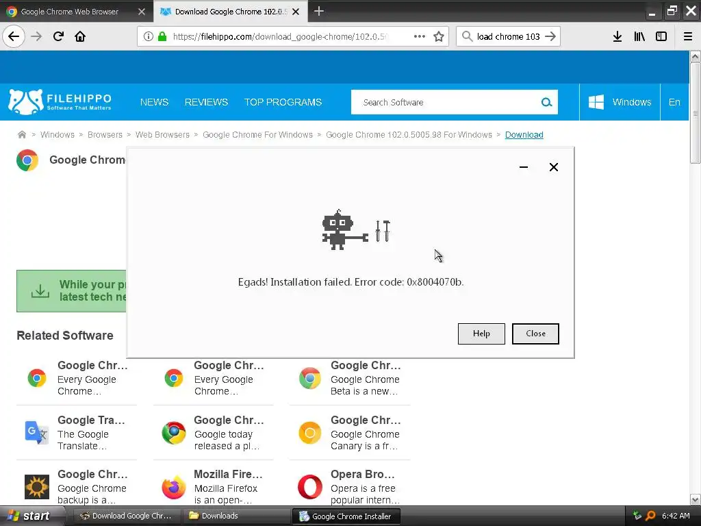This screenshot has height=526, width=701.
Task: Open the Library bookshelf icon
Action: 639,36
